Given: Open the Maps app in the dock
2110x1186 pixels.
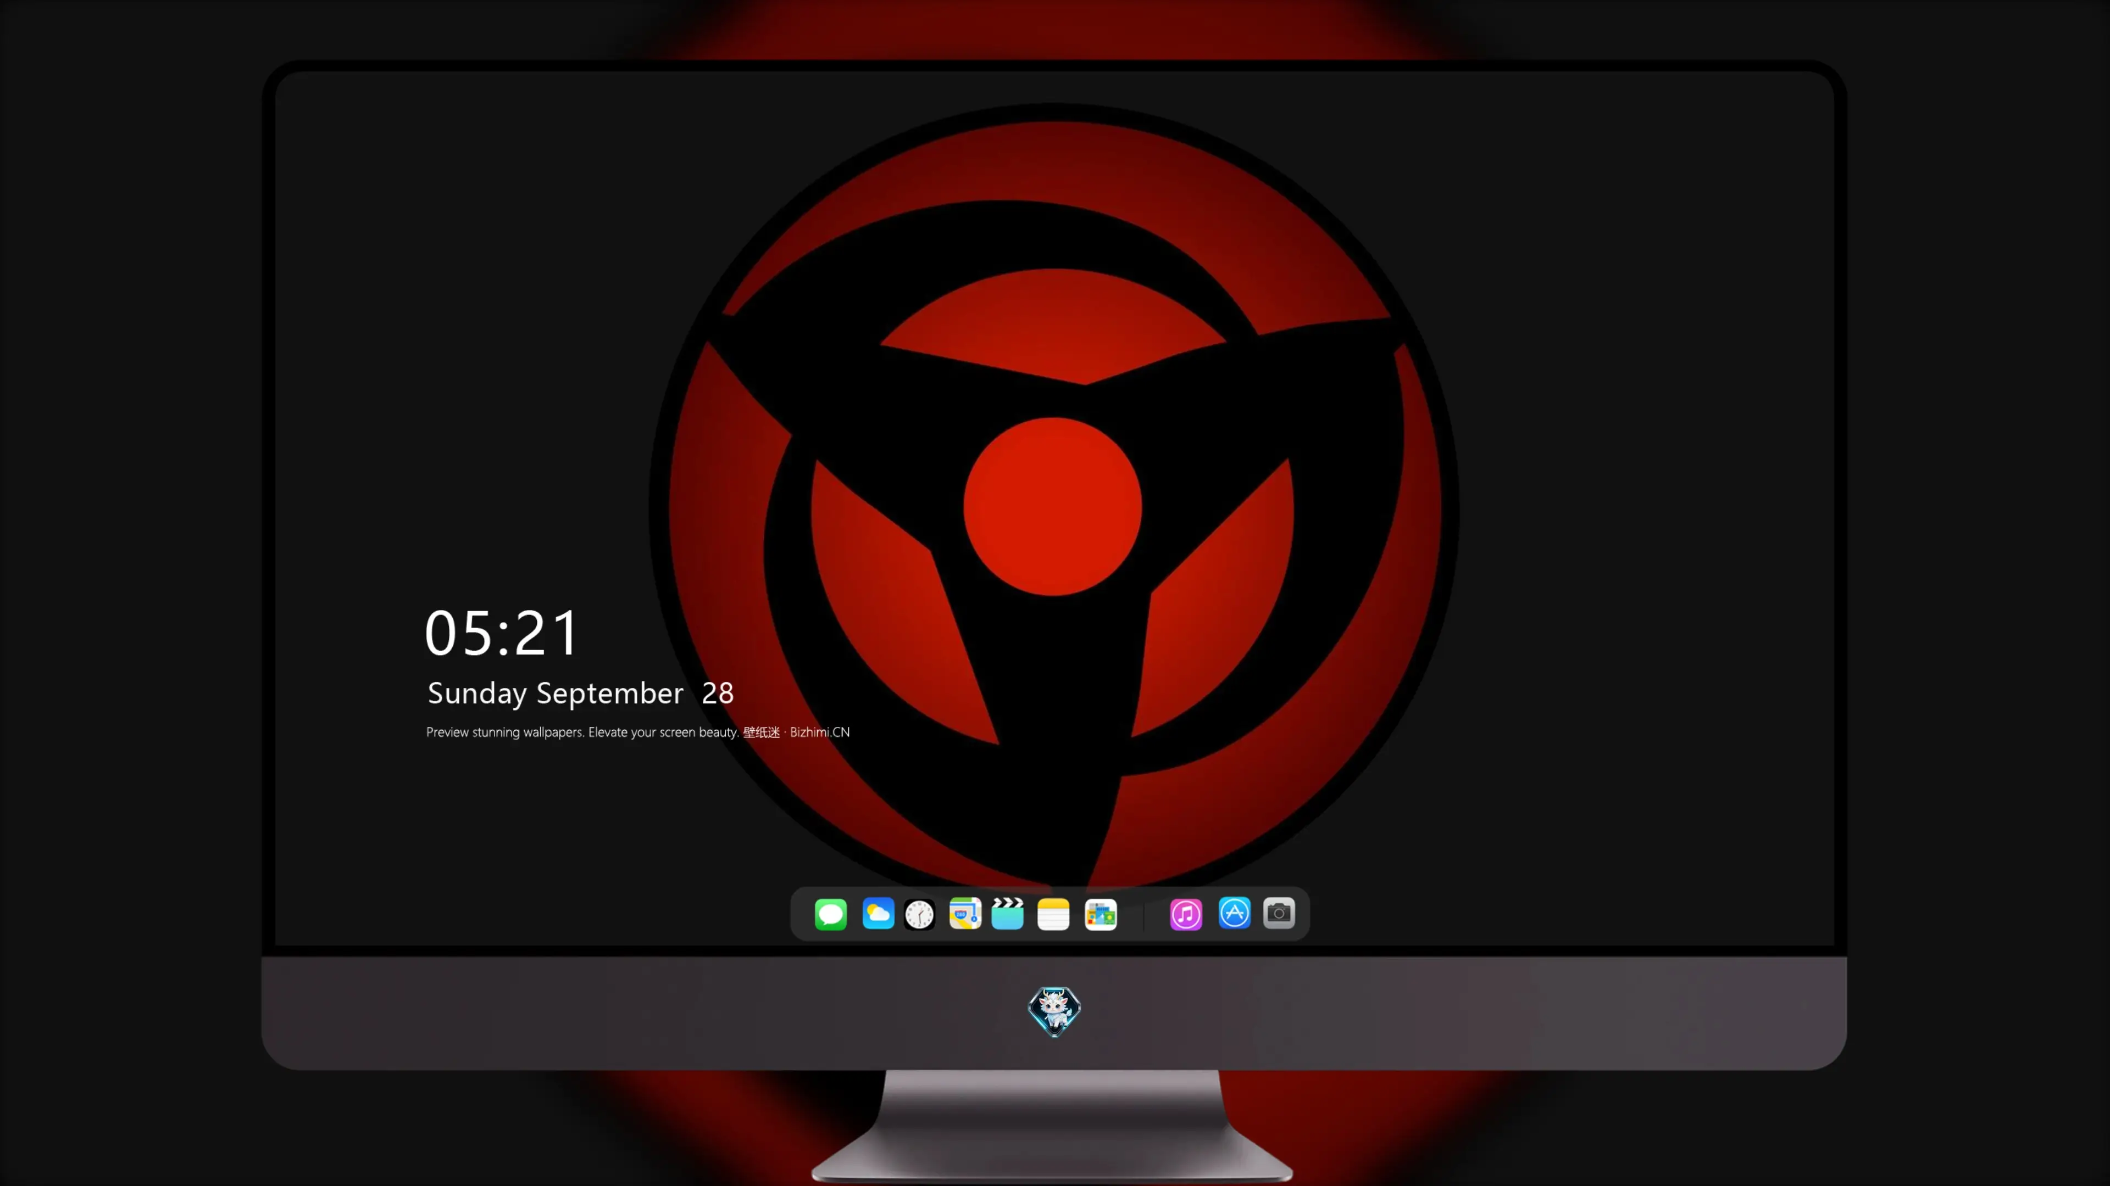Looking at the screenshot, I should pos(965,914).
